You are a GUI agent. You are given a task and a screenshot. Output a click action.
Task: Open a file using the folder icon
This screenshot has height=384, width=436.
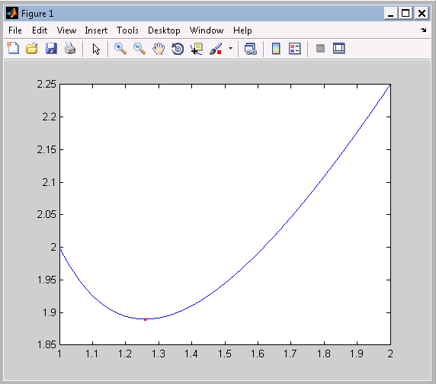coord(32,49)
